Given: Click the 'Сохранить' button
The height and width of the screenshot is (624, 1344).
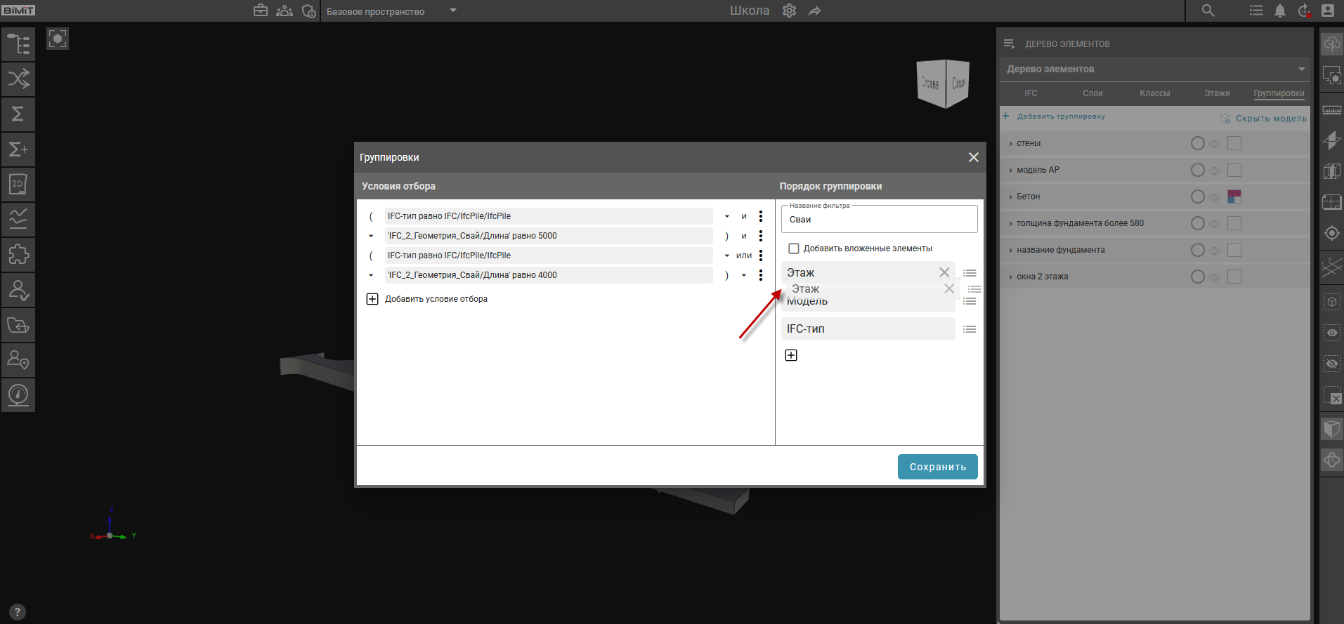Looking at the screenshot, I should (937, 467).
